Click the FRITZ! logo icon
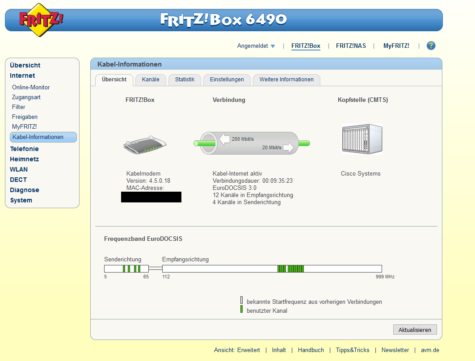 coord(41,20)
